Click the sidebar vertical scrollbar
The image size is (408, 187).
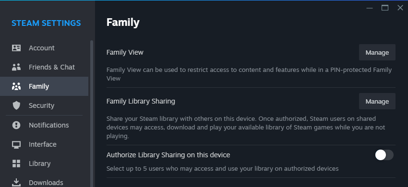[x=92, y=114]
